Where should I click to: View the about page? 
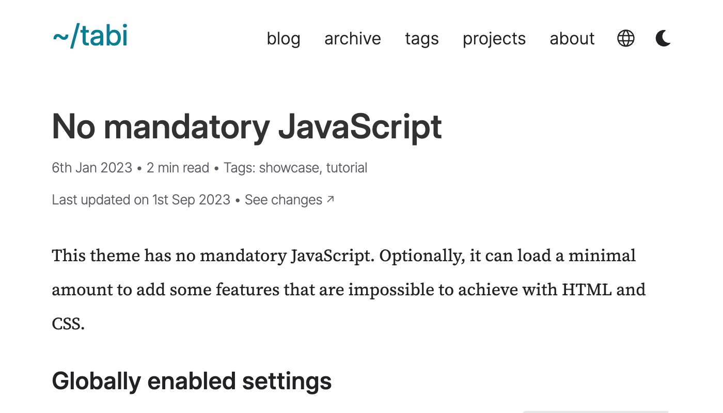572,39
